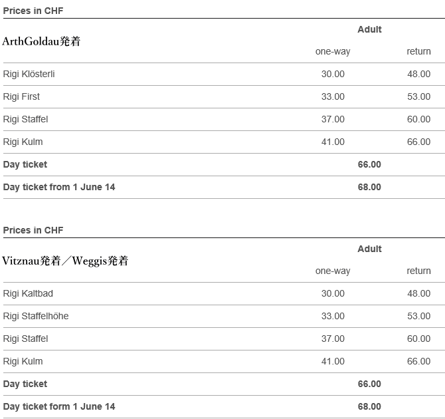Click the Rigi Kaltbad destination label
Viewport: 445px width, 419px height.
pyautogui.click(x=28, y=293)
